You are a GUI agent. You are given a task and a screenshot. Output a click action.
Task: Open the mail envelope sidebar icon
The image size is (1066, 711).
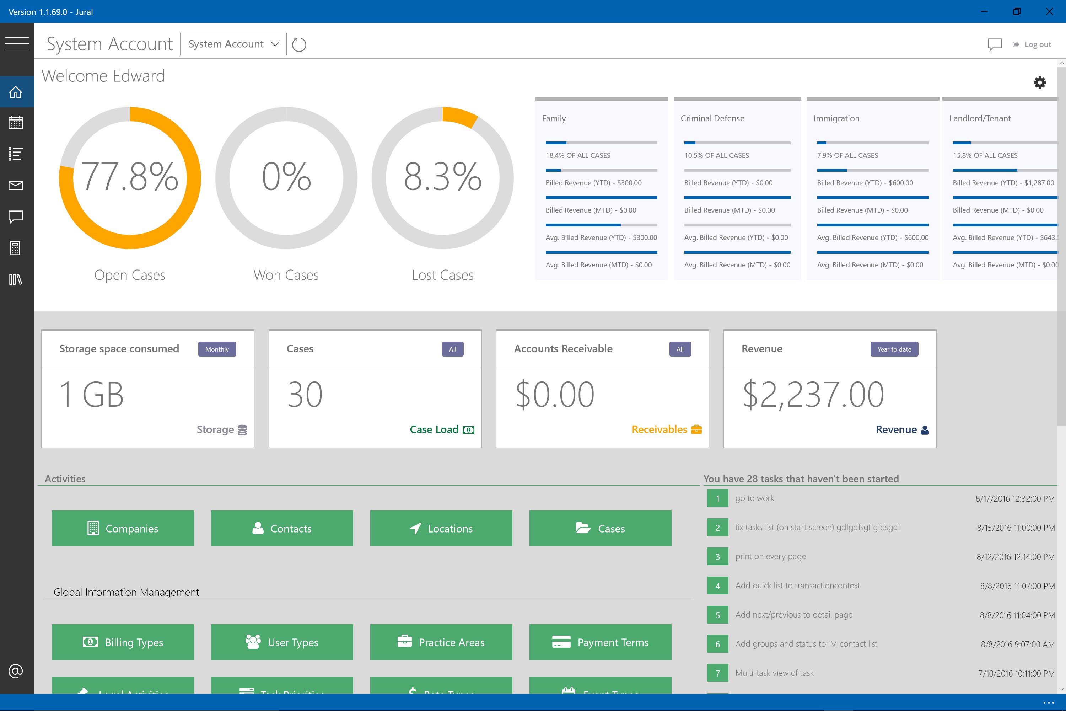tap(16, 186)
